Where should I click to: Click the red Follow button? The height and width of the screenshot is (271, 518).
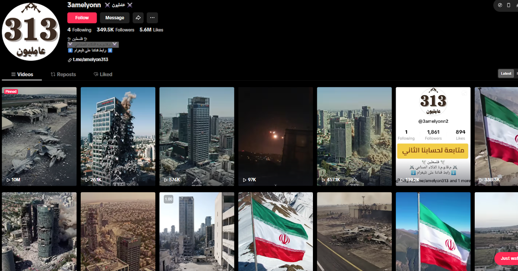82,18
